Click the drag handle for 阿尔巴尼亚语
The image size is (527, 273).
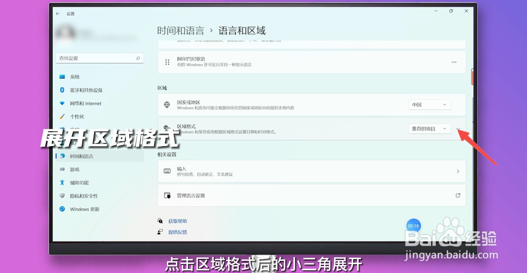[167, 62]
